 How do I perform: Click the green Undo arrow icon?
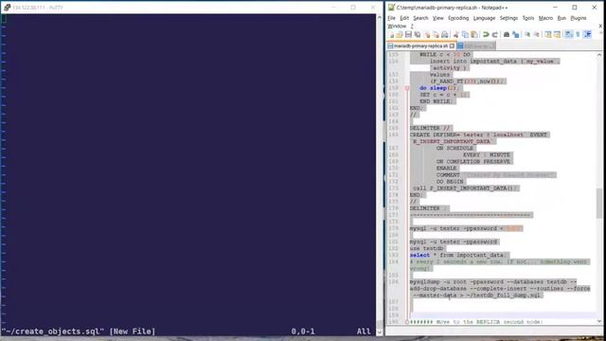click(486, 35)
